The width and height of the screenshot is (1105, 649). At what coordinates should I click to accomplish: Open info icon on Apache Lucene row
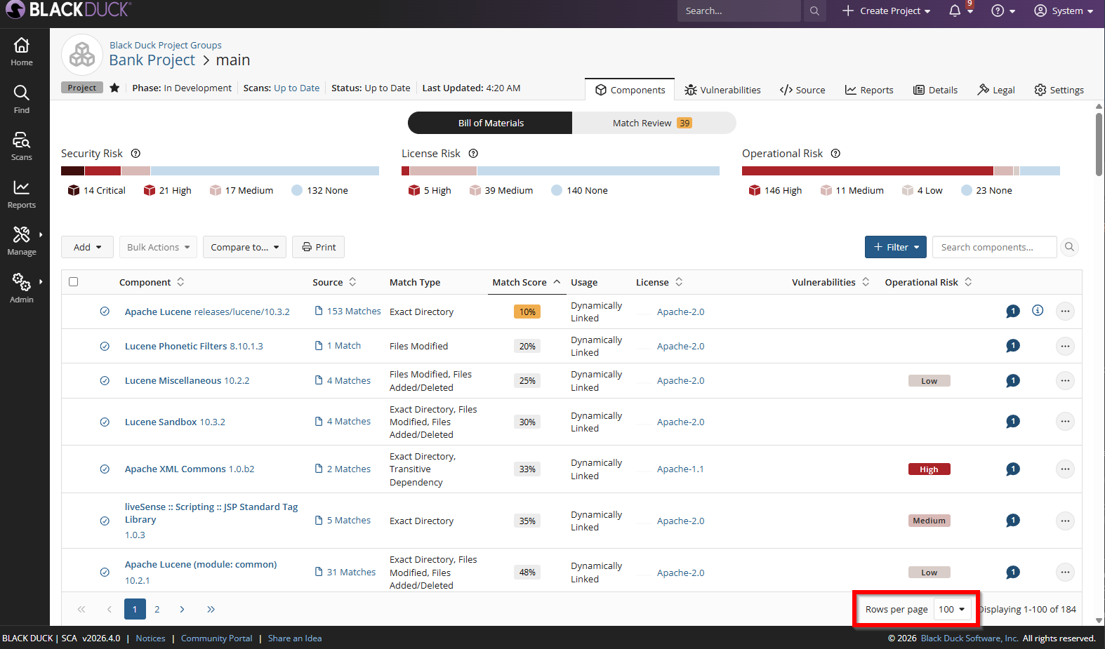coord(1038,311)
